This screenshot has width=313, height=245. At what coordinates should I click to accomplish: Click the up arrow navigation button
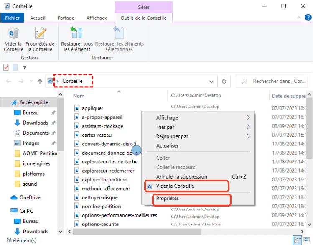pos(40,82)
